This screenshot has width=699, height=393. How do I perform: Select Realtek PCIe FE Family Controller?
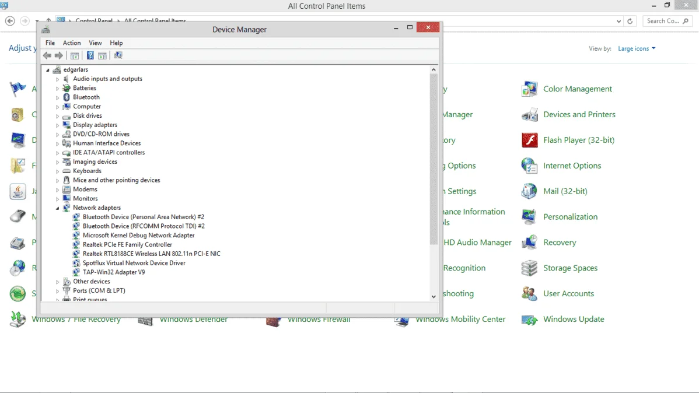pyautogui.click(x=127, y=245)
